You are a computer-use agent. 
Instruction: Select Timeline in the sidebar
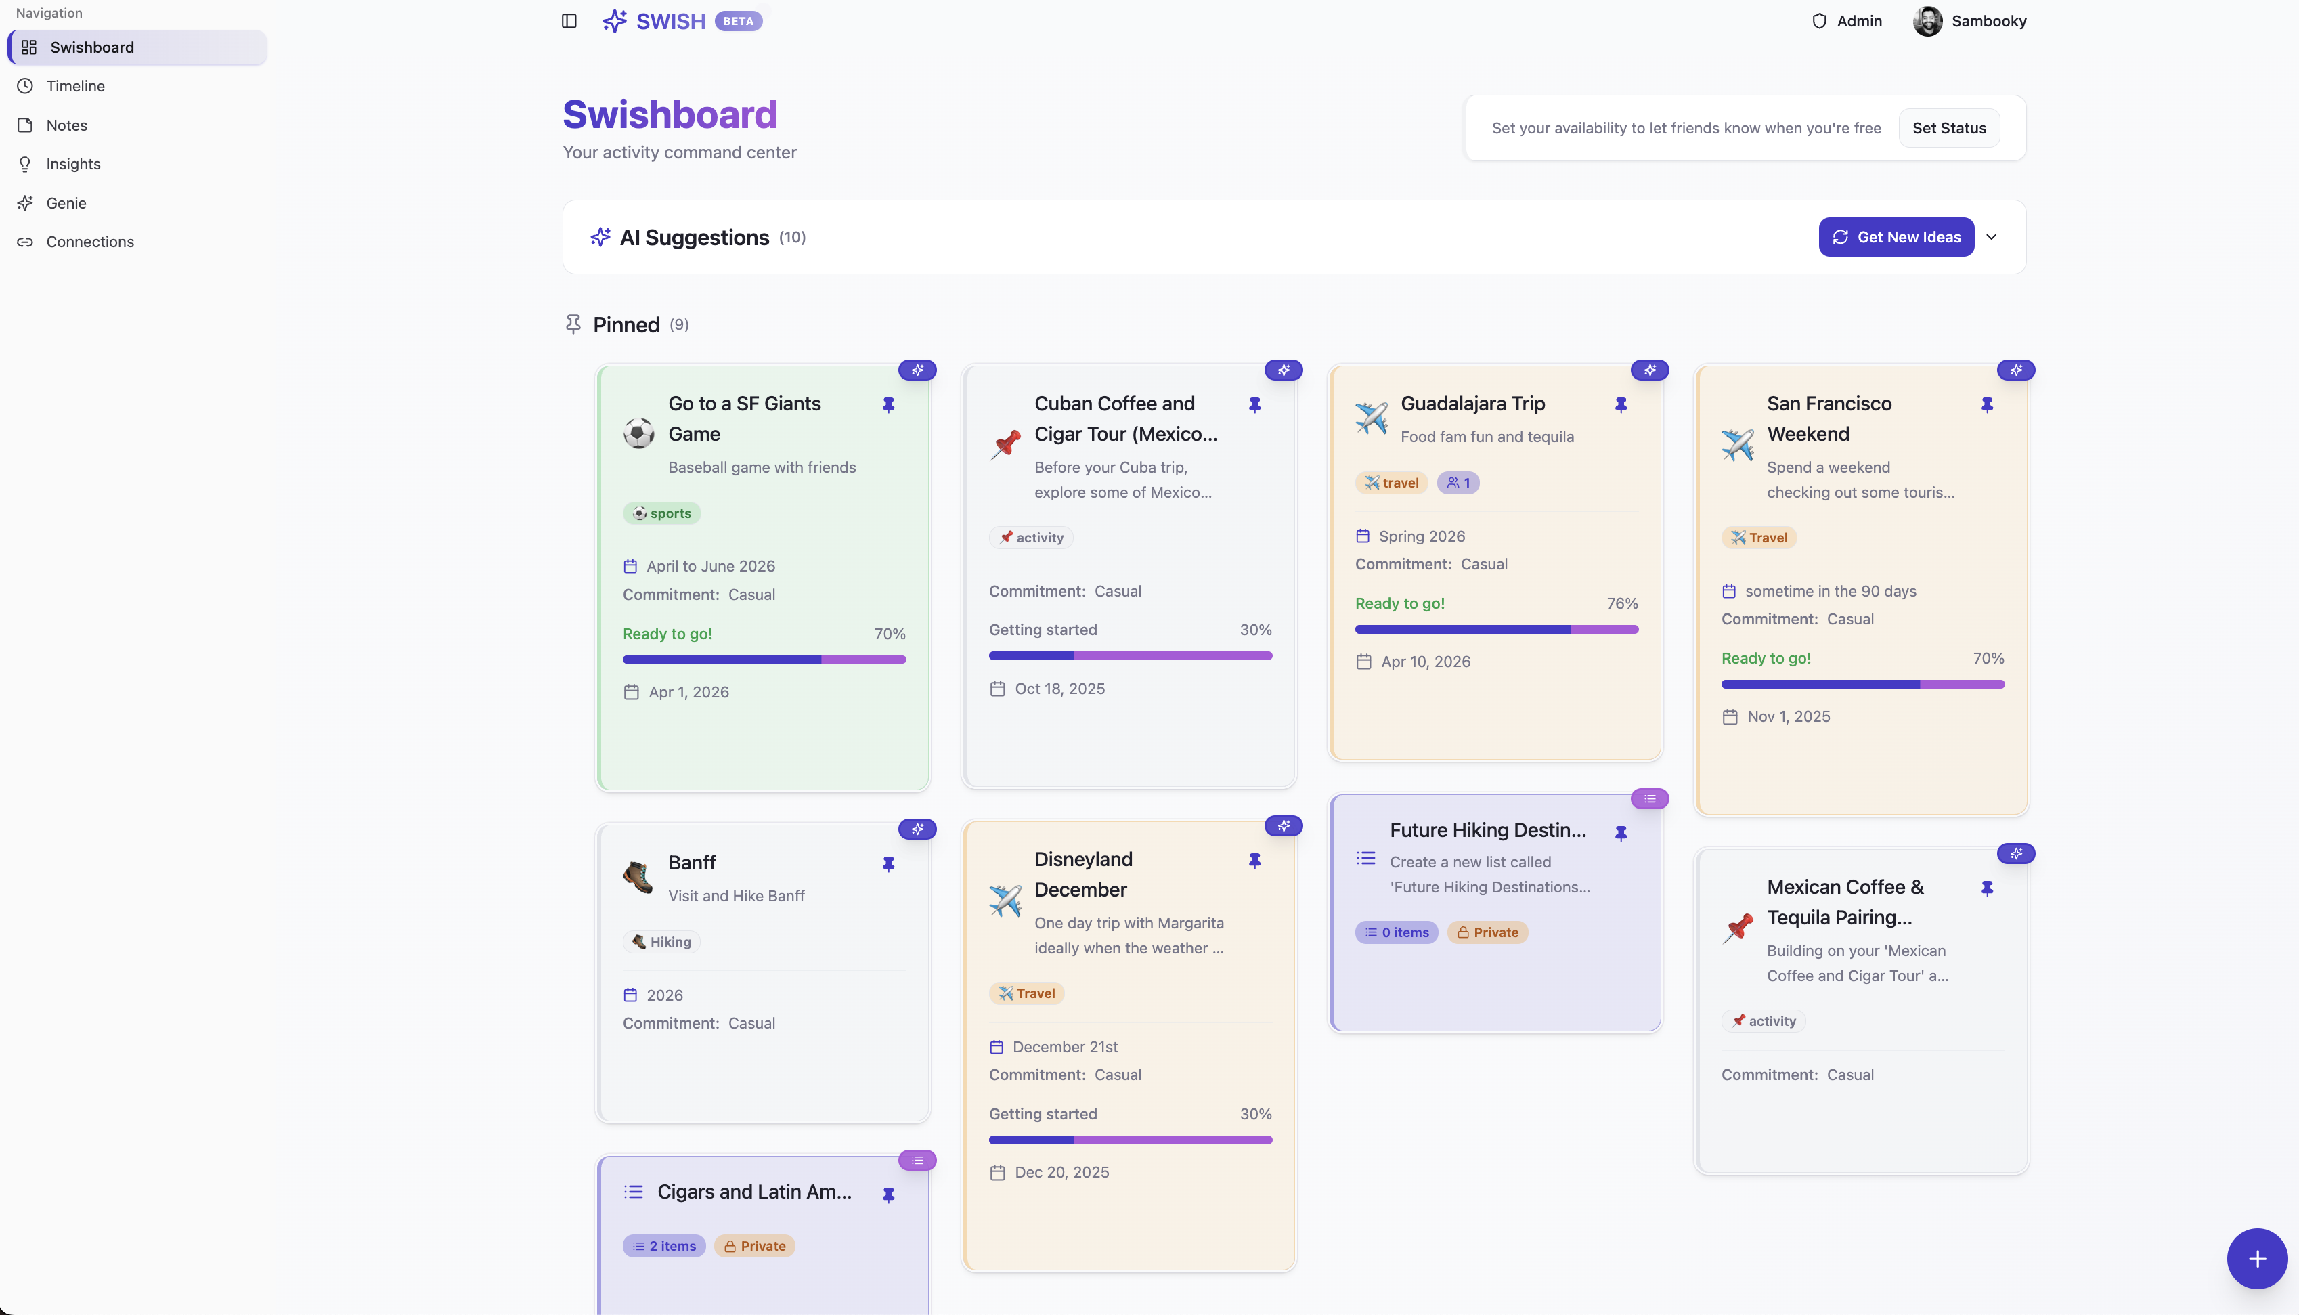76,86
